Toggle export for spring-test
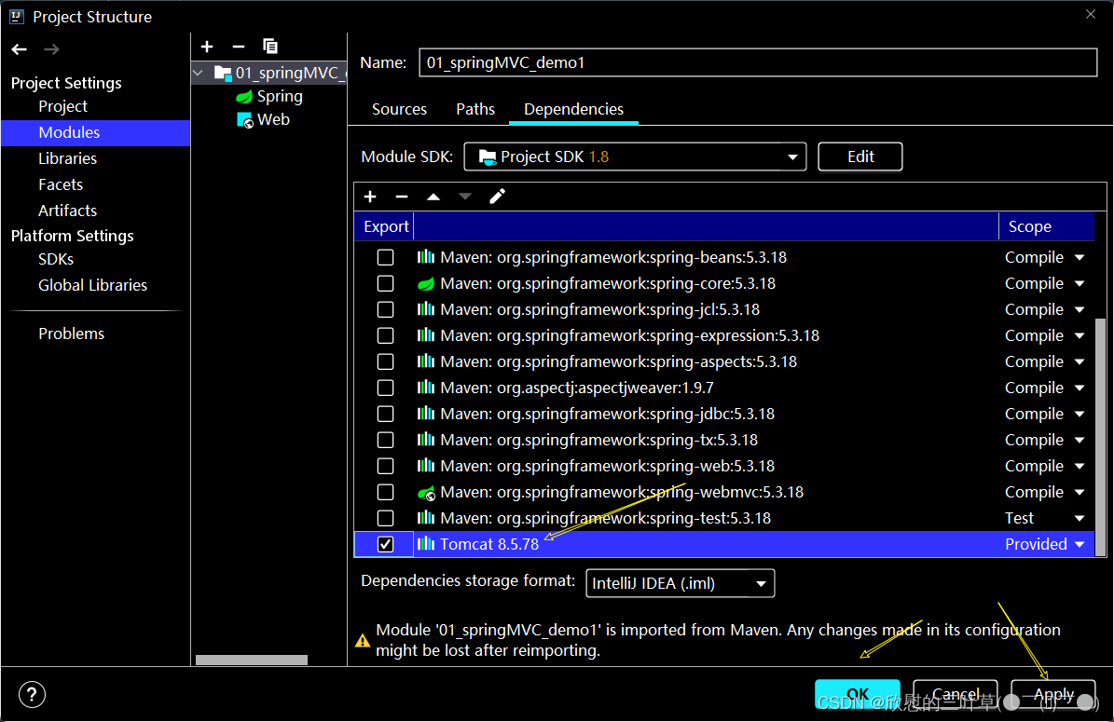Viewport: 1114px width, 722px height. pyautogui.click(x=385, y=518)
